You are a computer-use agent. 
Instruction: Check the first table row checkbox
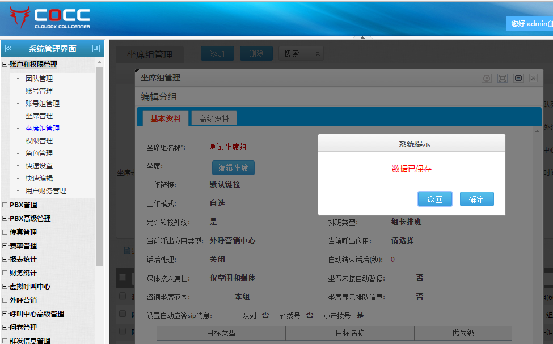point(123,296)
